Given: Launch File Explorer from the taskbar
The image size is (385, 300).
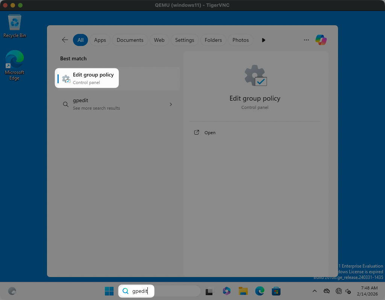Looking at the screenshot, I should 243,291.
